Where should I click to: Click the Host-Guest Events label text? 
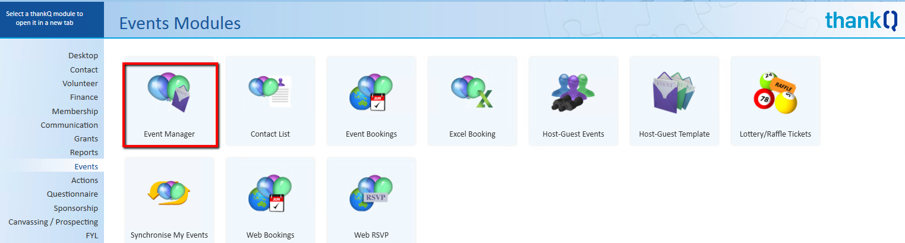[573, 134]
